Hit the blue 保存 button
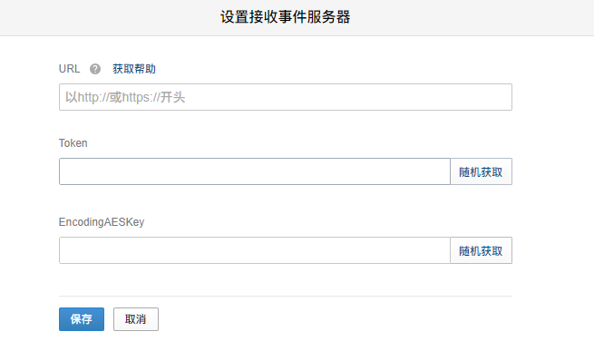This screenshot has height=361, width=594. [82, 319]
